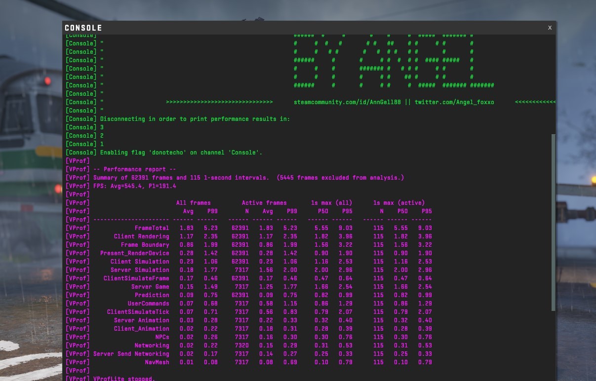The height and width of the screenshot is (381, 596).
Task: Click the NPCs row label
Action: 162,337
